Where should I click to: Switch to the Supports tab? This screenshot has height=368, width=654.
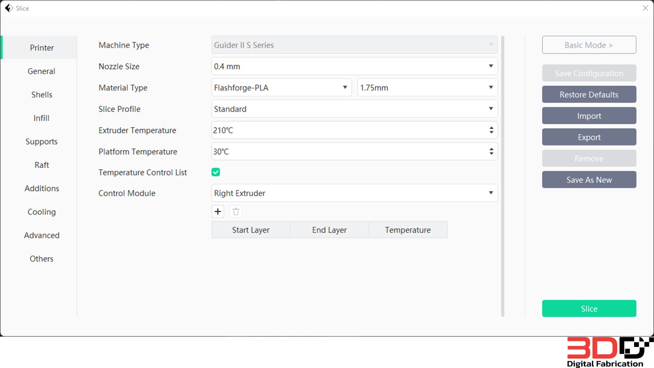pyautogui.click(x=42, y=141)
